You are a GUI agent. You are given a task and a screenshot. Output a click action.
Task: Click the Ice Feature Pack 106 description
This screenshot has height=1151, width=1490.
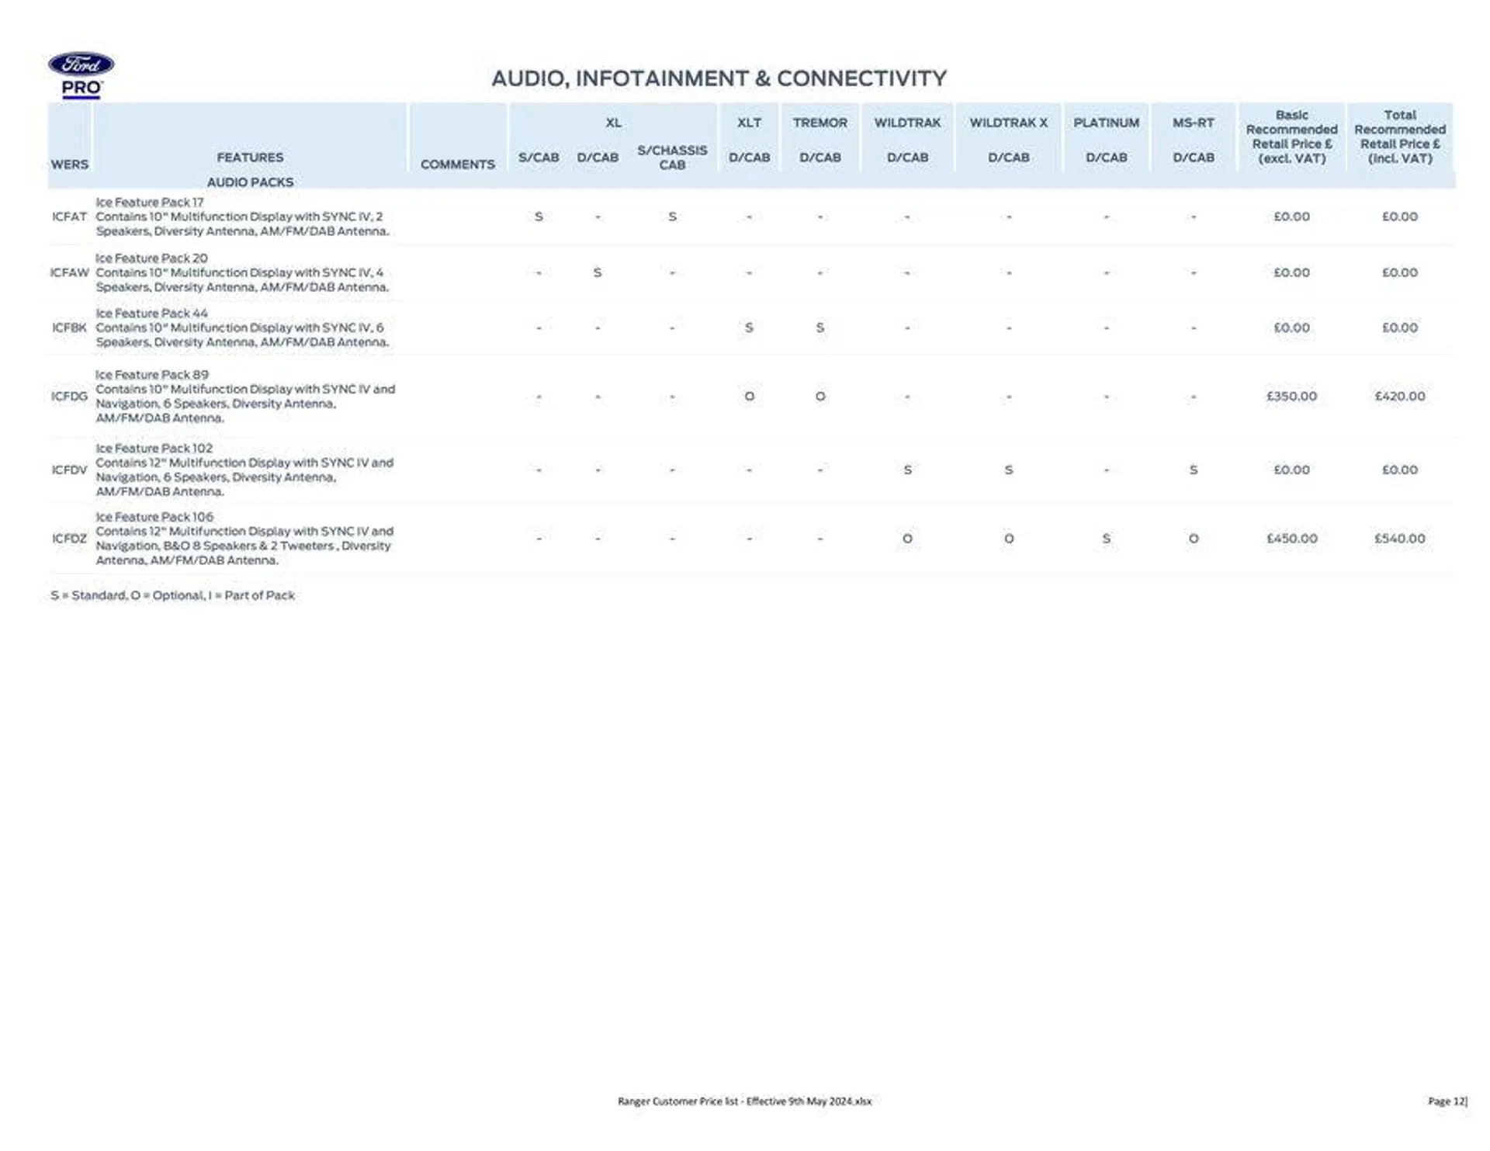244,538
